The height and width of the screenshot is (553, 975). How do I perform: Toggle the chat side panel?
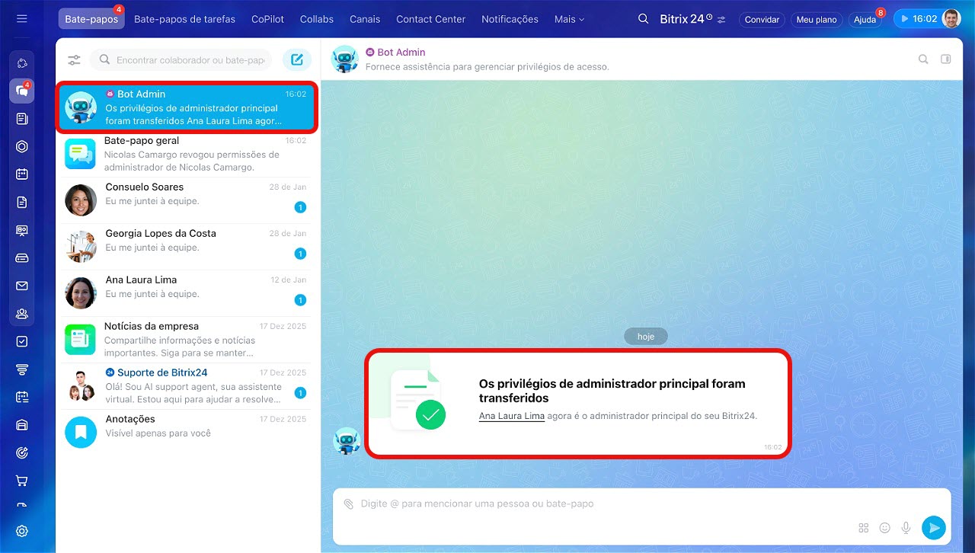[946, 59]
